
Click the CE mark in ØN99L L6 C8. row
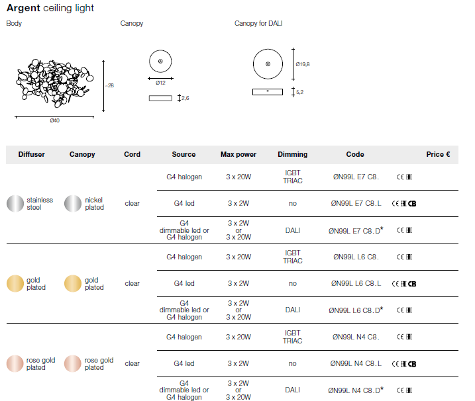tap(400, 257)
